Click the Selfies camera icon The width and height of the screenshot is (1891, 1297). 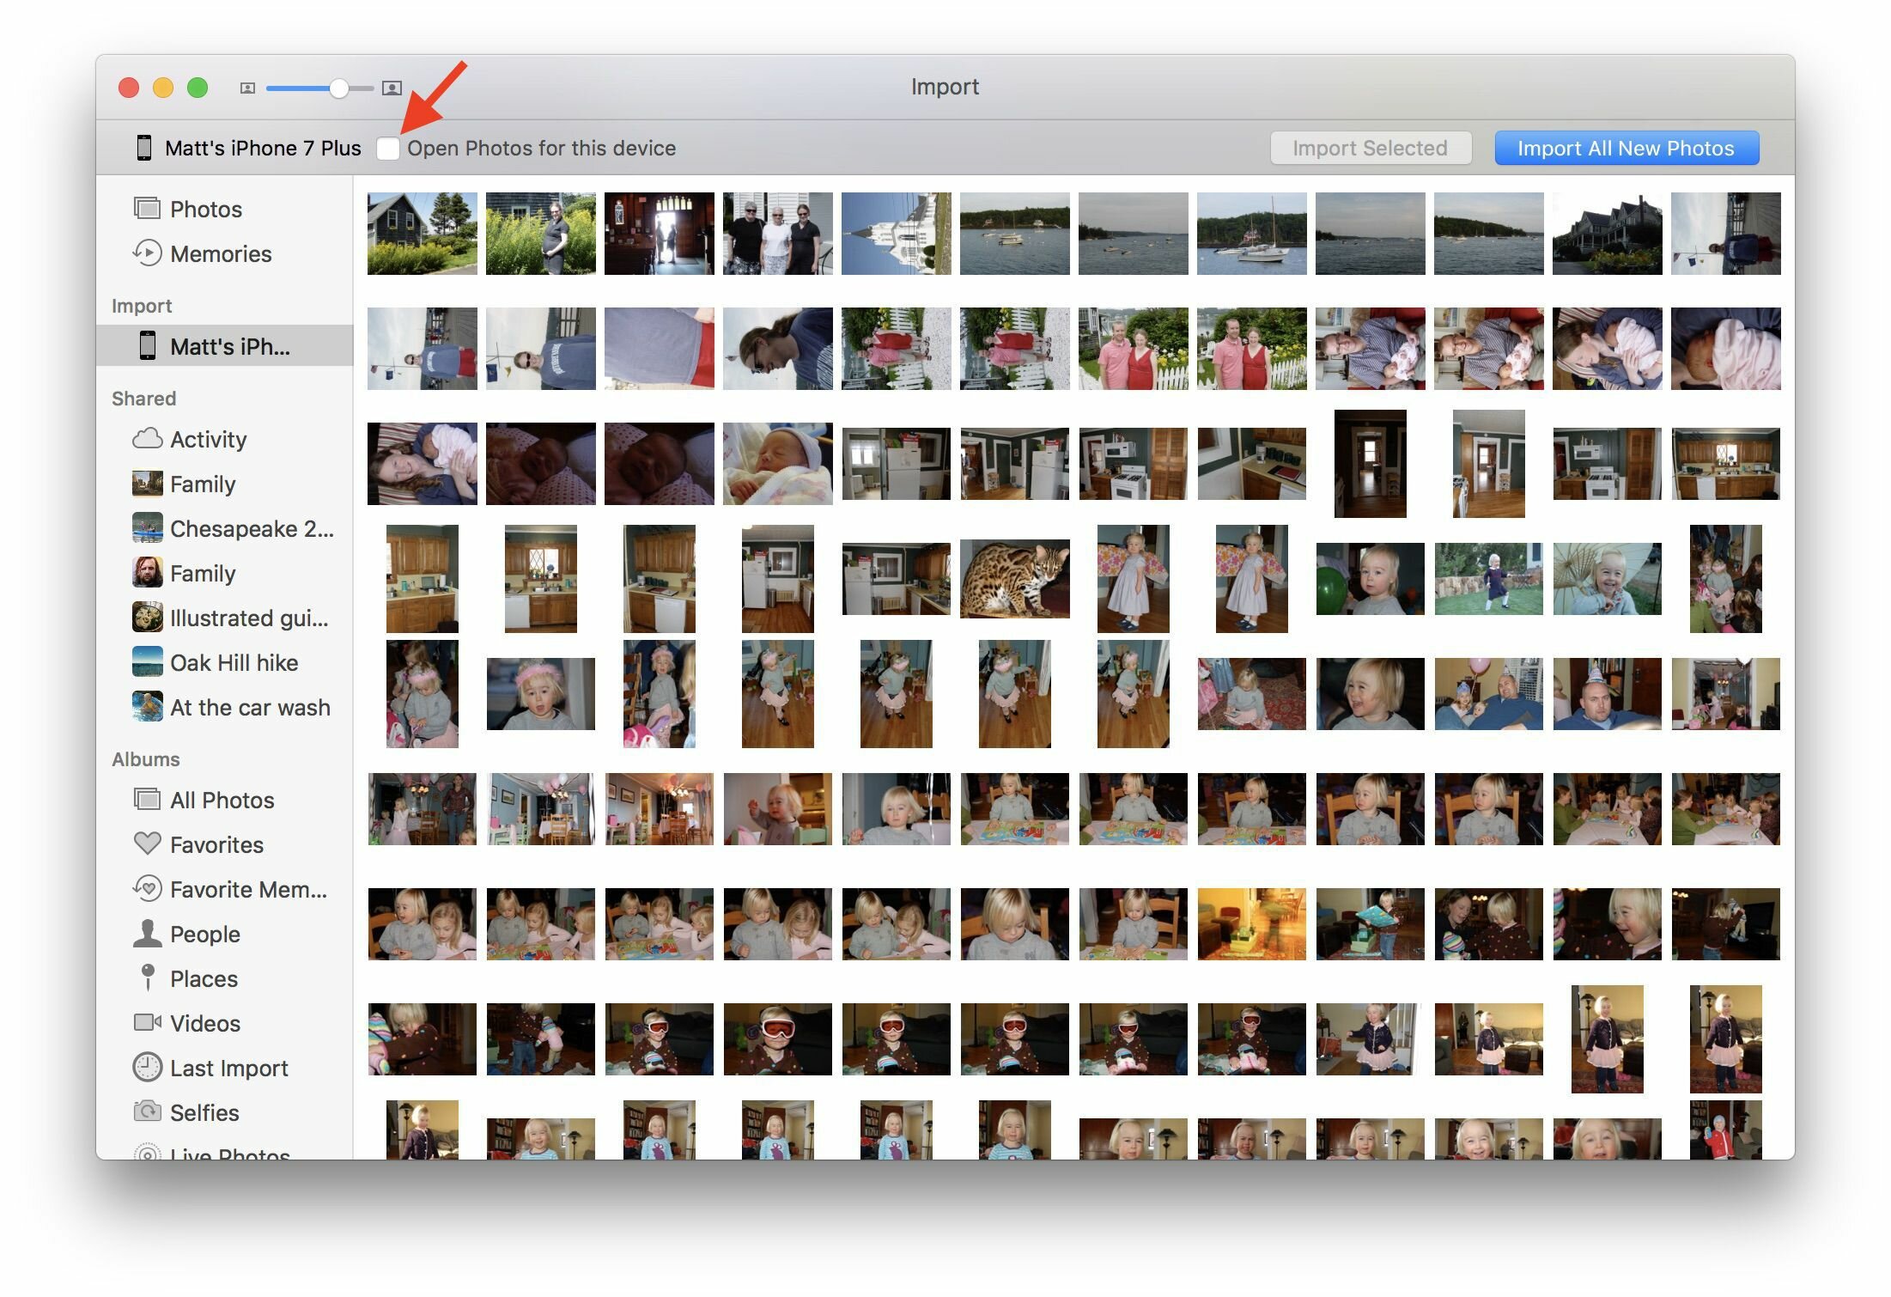tap(147, 1111)
